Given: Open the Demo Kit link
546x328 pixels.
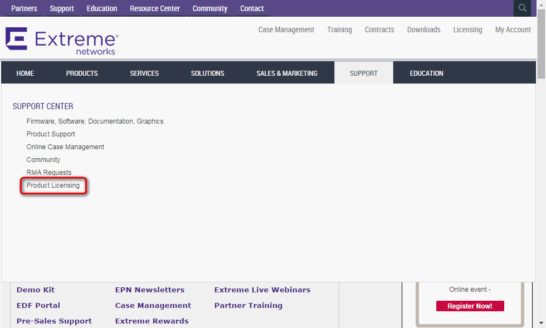Looking at the screenshot, I should click(36, 290).
